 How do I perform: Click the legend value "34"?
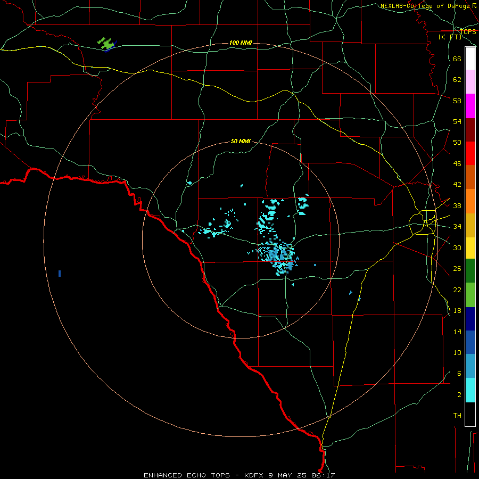point(457,227)
